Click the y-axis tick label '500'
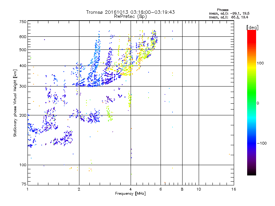The width and height of the screenshot is (275, 206). pos(23,50)
